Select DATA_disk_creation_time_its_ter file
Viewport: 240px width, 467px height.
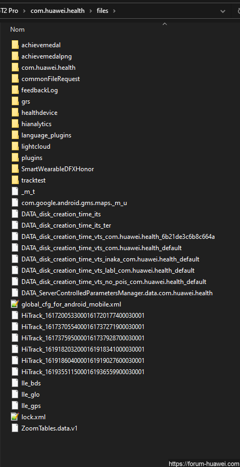click(x=66, y=225)
